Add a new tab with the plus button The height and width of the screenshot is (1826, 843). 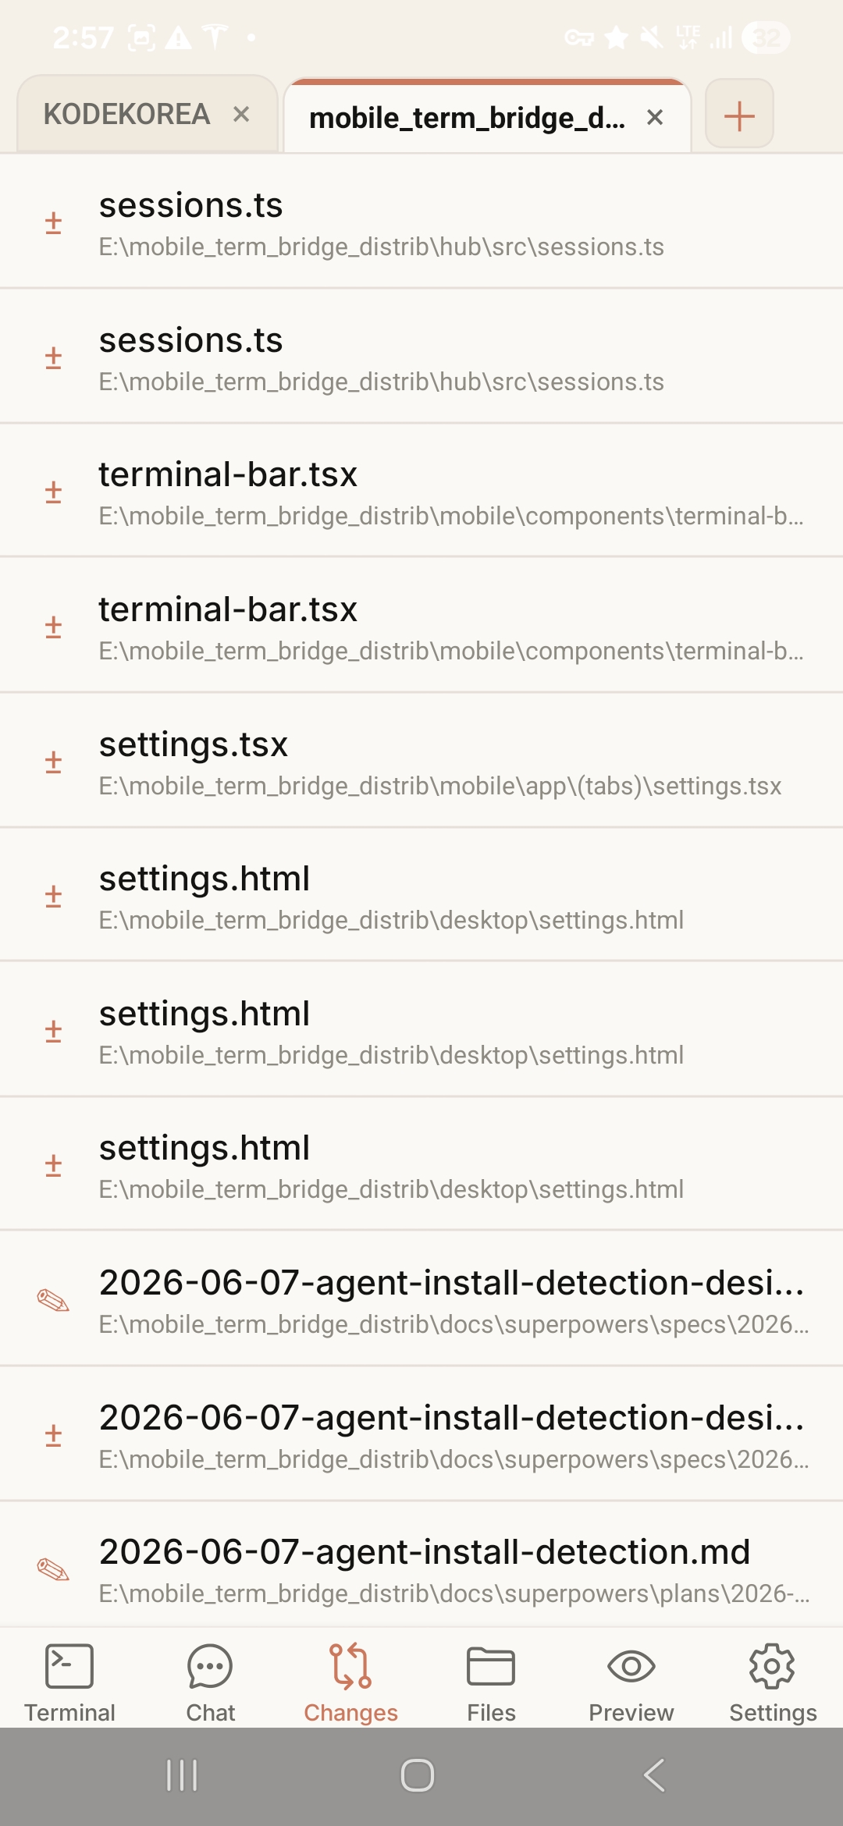click(739, 114)
